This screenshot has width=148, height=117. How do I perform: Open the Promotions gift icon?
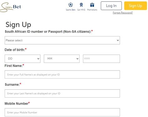[x=92, y=5]
